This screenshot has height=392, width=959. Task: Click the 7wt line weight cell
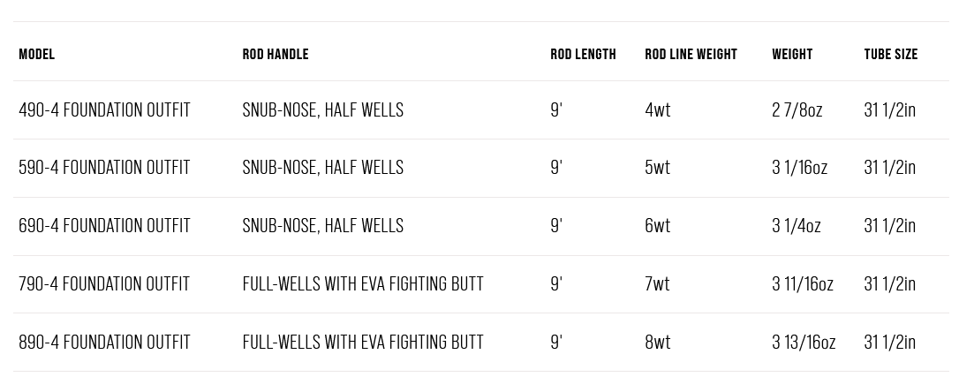pos(658,284)
